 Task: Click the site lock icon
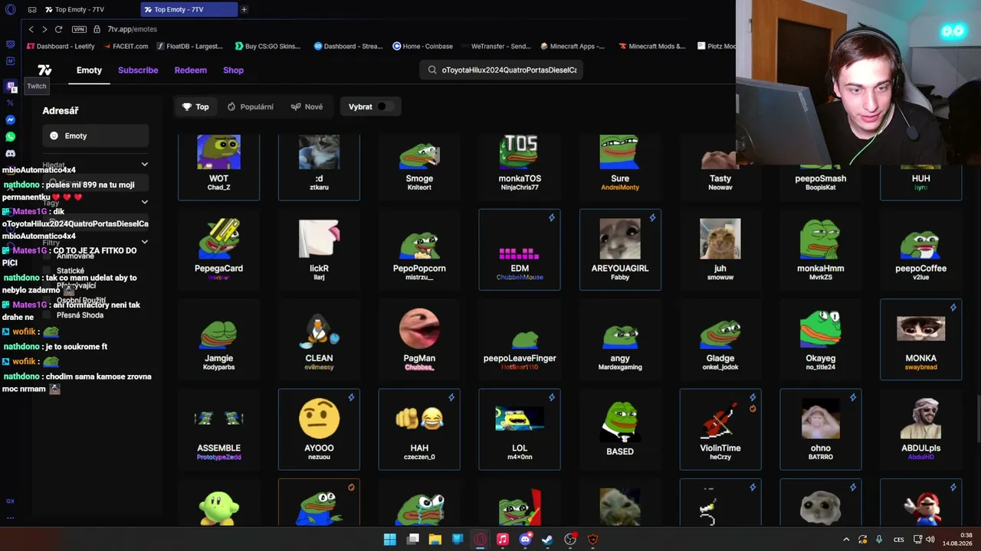click(x=97, y=29)
